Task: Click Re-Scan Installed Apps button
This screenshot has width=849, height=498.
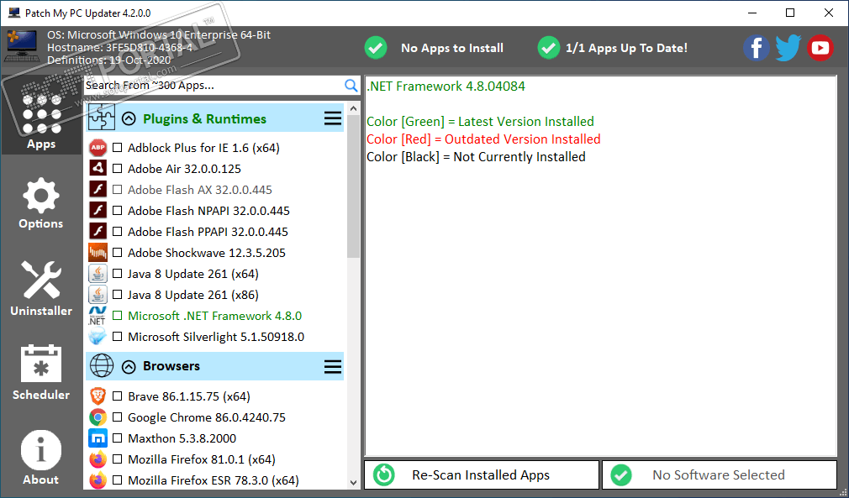Action: [x=482, y=474]
